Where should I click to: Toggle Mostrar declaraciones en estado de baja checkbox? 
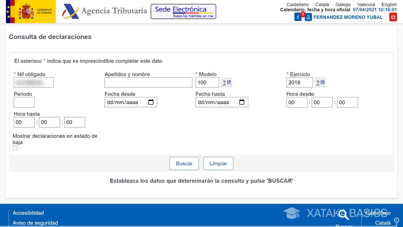coord(15,148)
